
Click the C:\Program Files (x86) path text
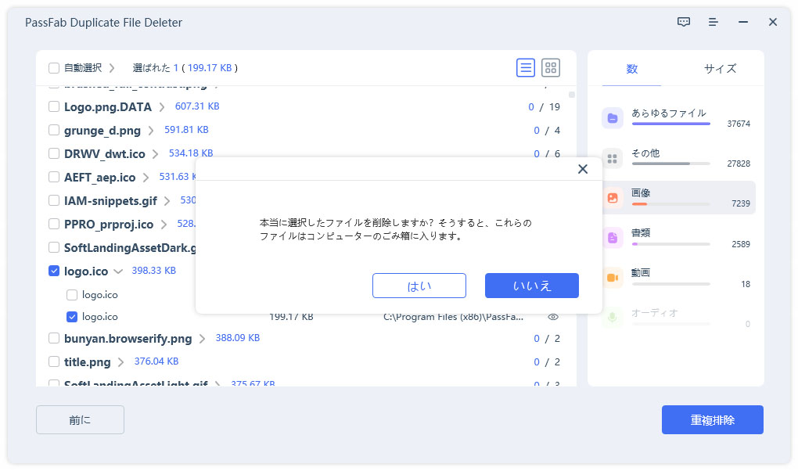coord(453,317)
